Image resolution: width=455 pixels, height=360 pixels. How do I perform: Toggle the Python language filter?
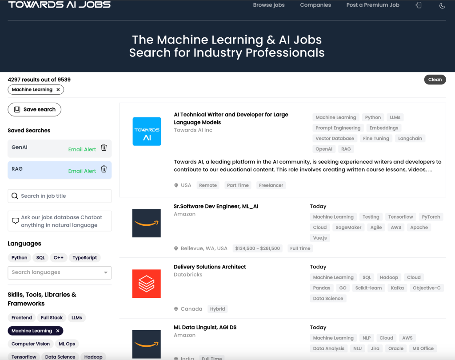[x=20, y=258]
